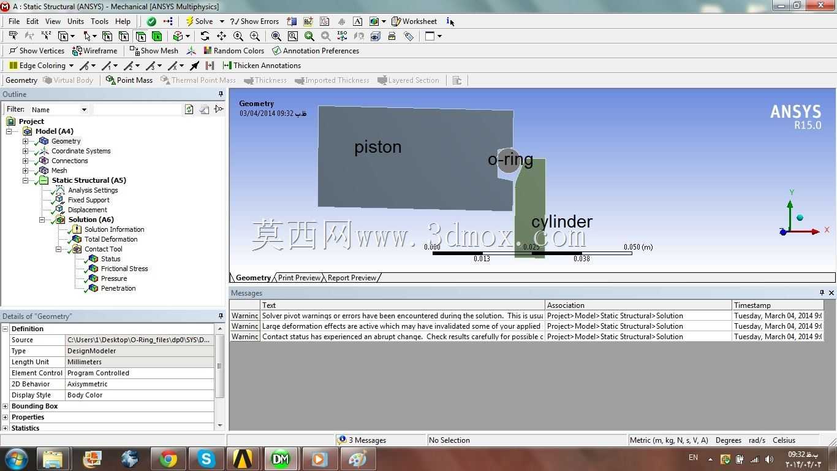Expand the Connections tree node

[x=25, y=161]
